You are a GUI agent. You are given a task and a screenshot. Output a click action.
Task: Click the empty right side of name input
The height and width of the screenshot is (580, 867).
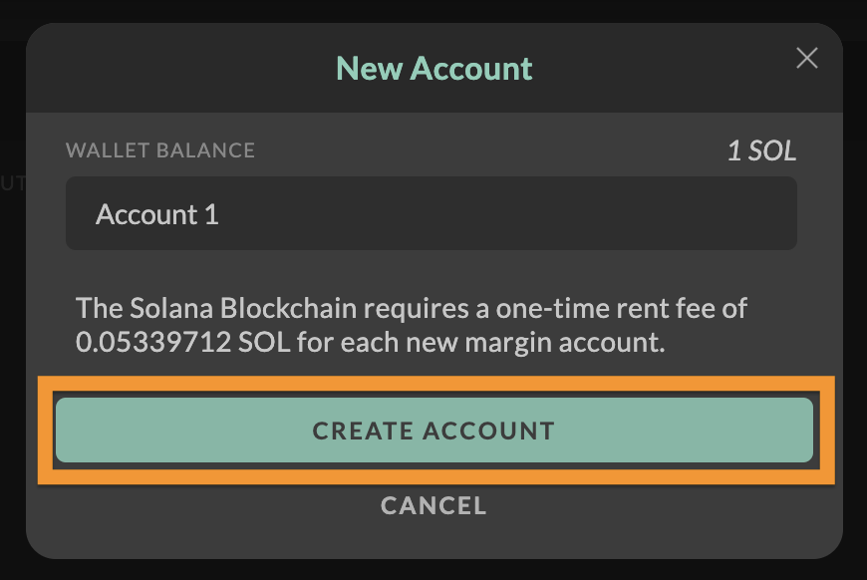[648, 214]
